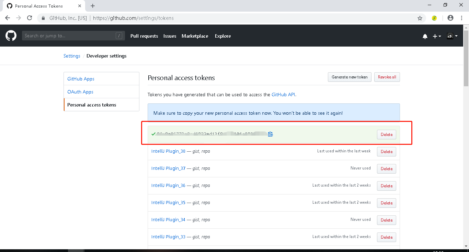Open the IntelliJ Plugin_37 token
The image size is (469, 252).
(x=168, y=168)
